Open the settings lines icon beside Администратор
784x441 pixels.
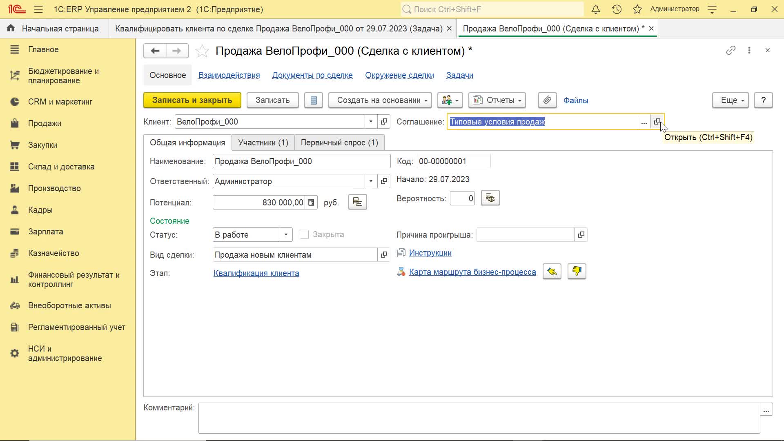point(712,9)
